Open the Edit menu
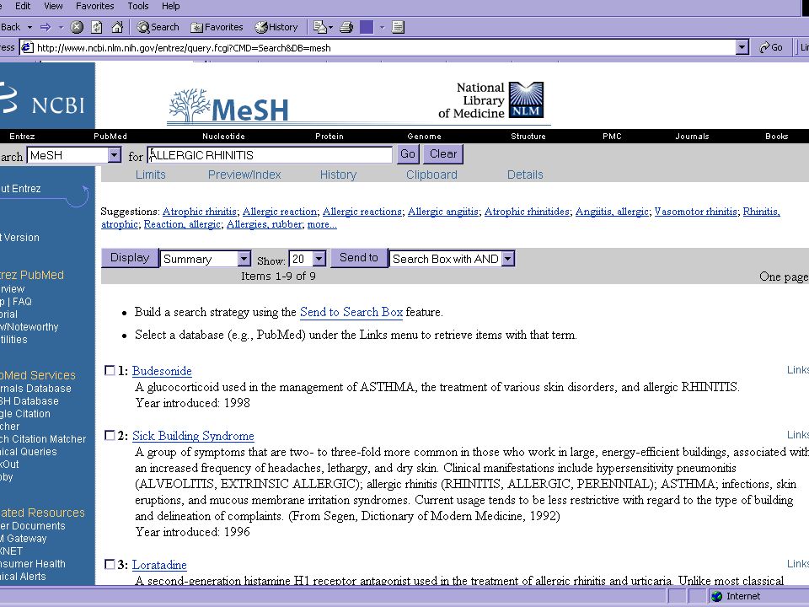 click(23, 6)
